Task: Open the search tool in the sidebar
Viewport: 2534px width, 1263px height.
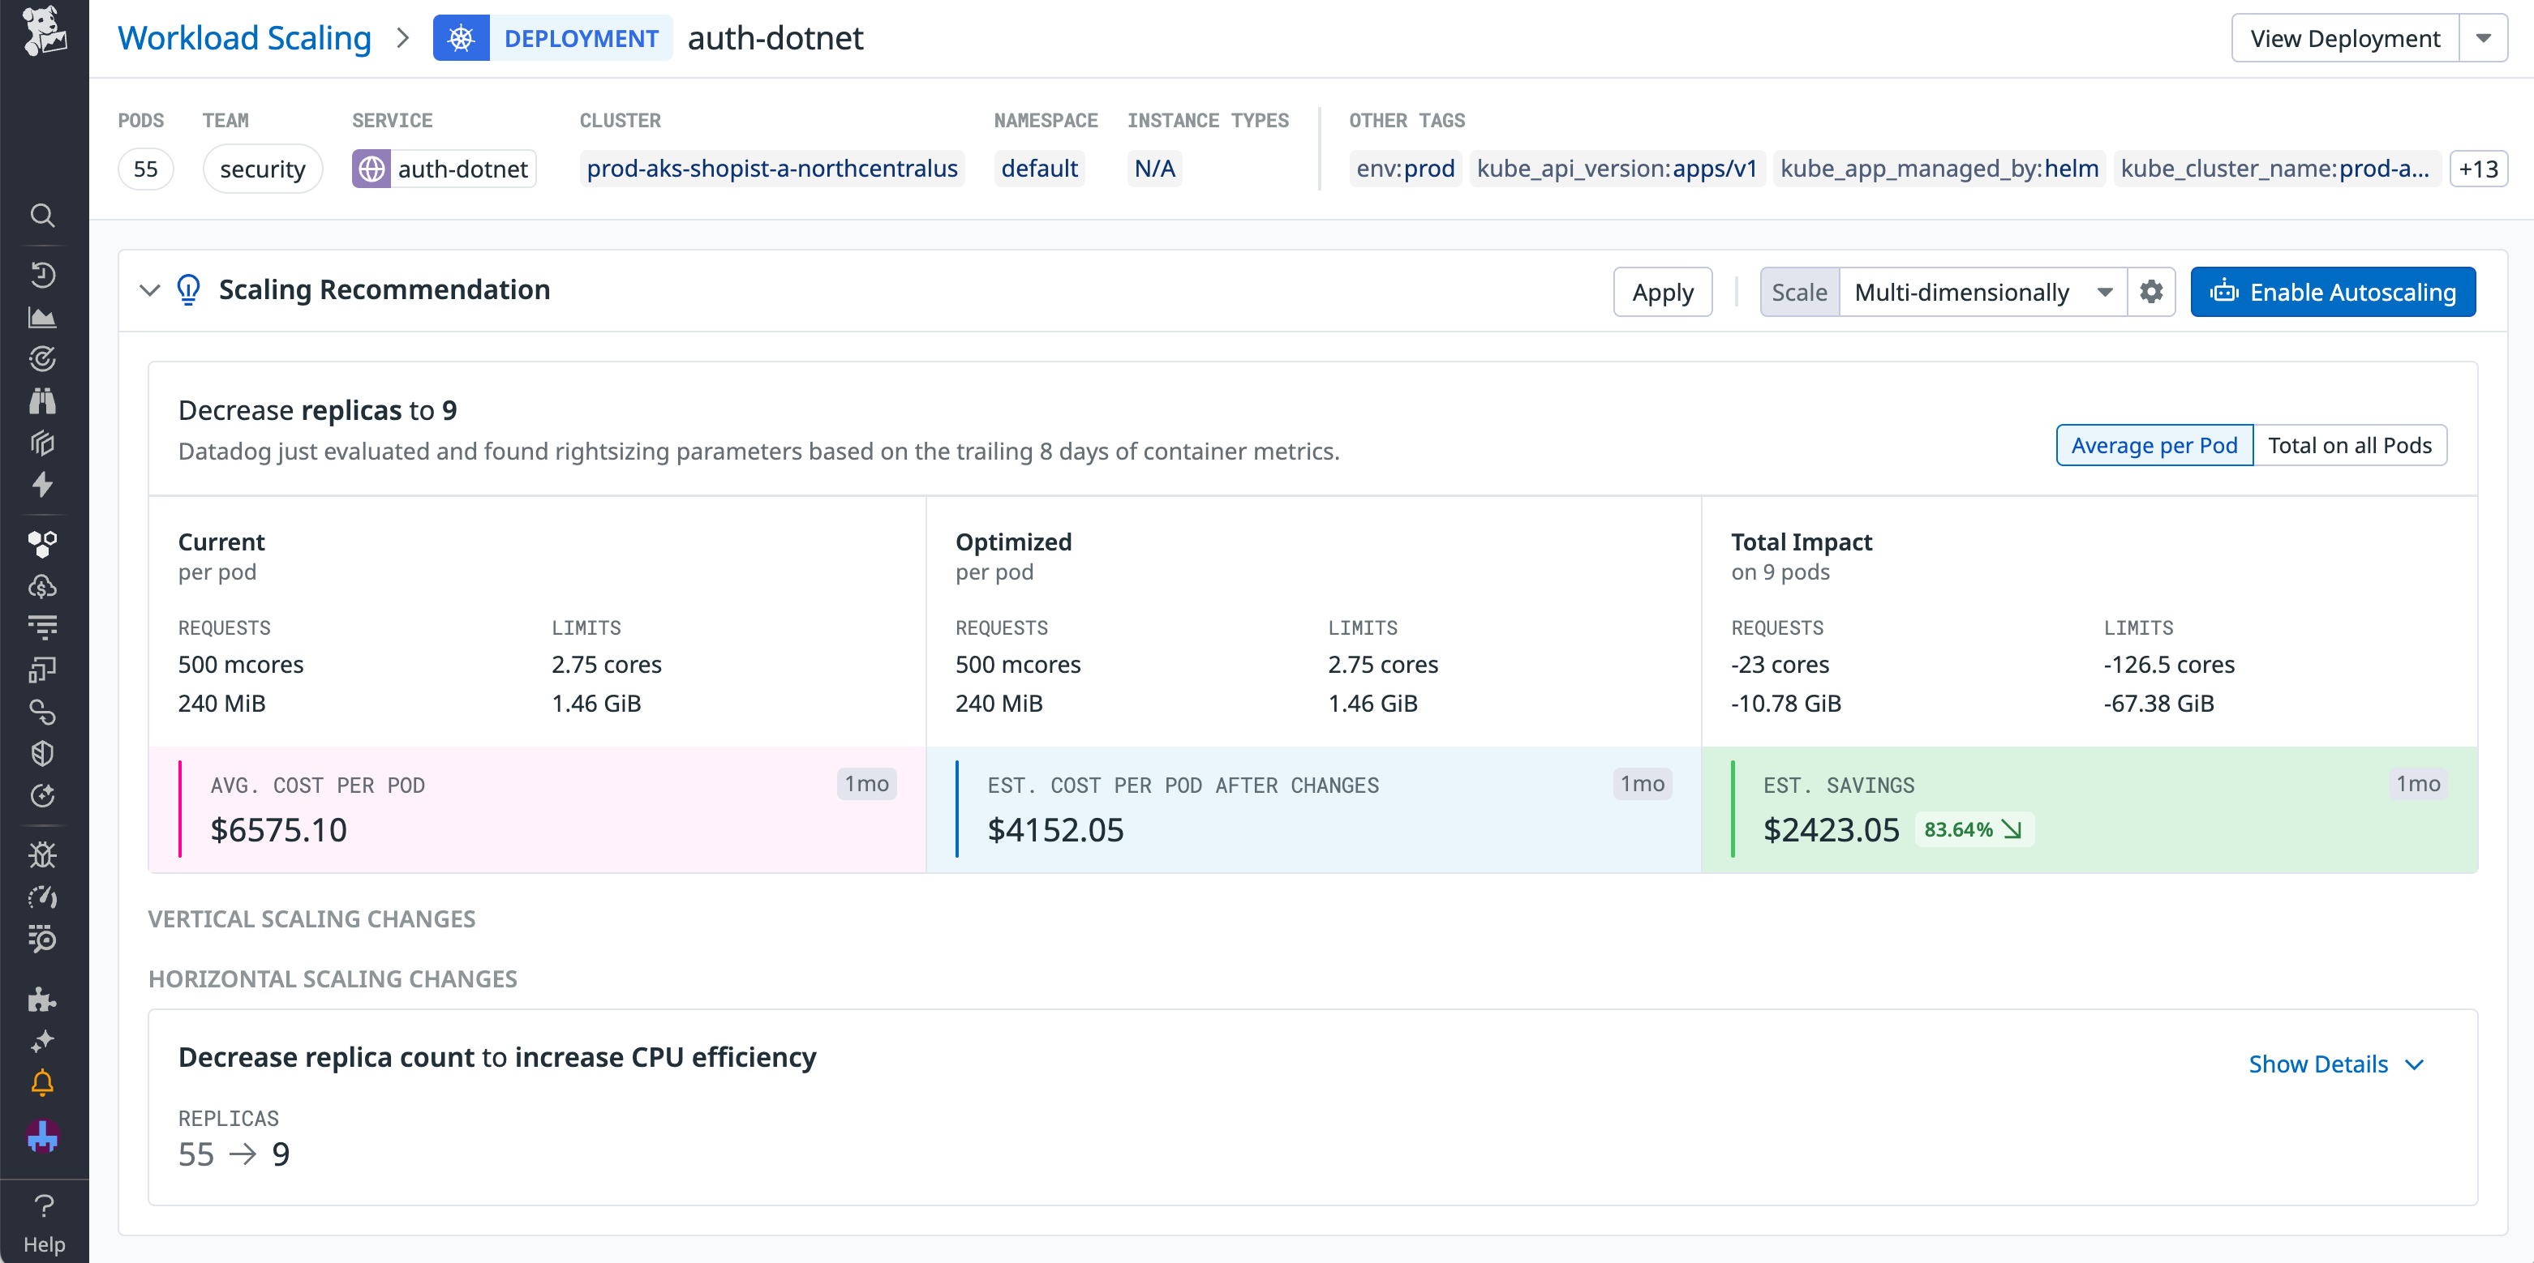Action: pos(42,216)
